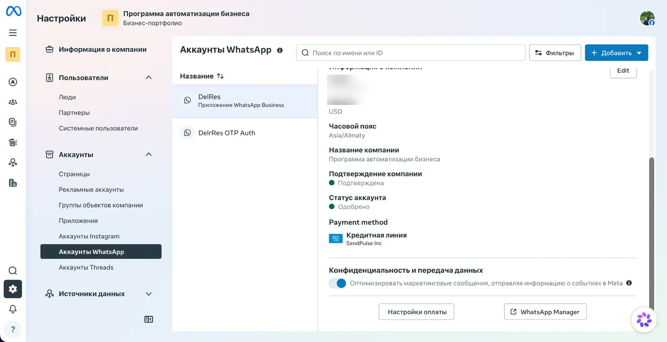The height and width of the screenshot is (342, 667).
Task: Open WhatsApp Manager external link button
Action: tap(545, 312)
